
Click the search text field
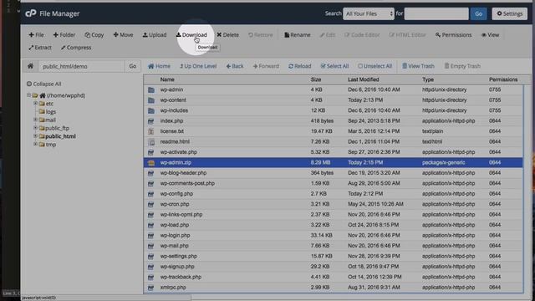click(436, 13)
